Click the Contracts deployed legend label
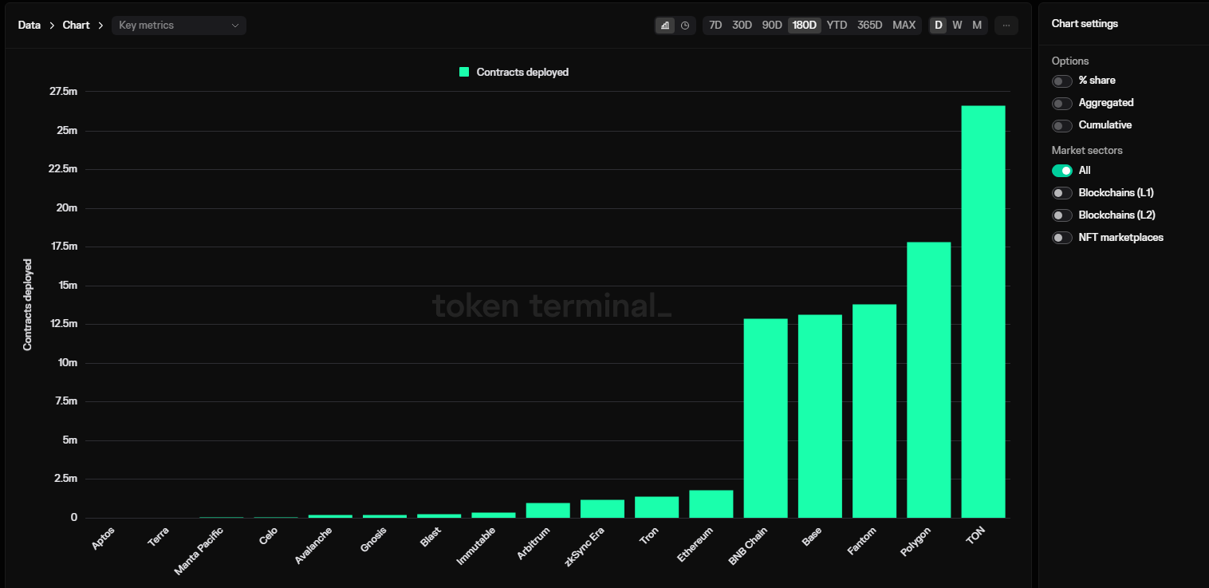 coord(522,72)
